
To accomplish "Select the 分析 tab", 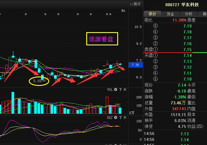I will 188,14.
